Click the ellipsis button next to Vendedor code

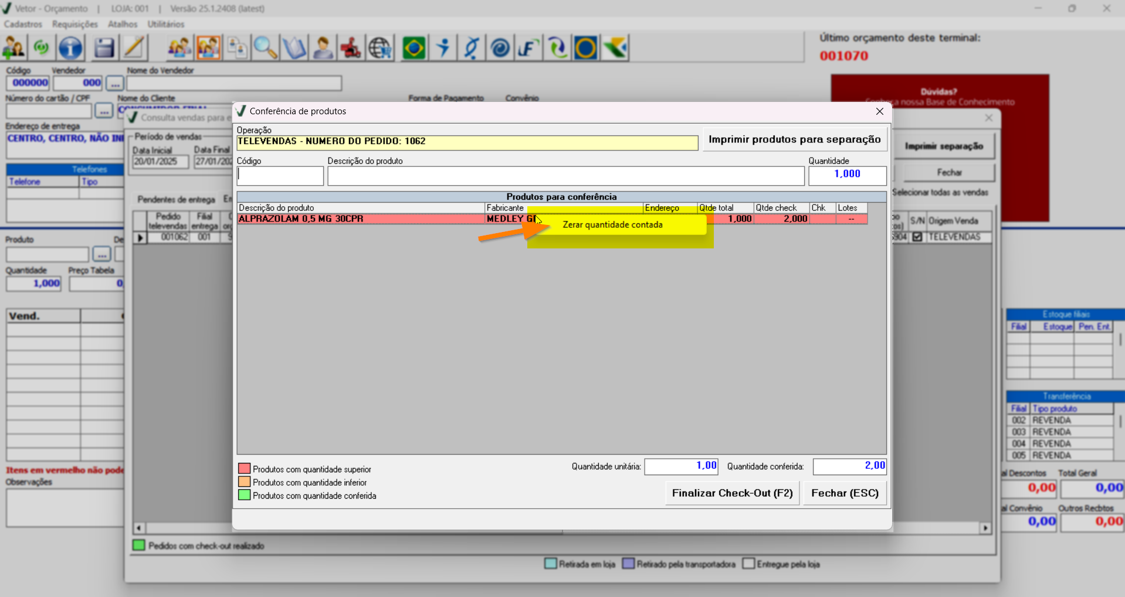pyautogui.click(x=115, y=83)
